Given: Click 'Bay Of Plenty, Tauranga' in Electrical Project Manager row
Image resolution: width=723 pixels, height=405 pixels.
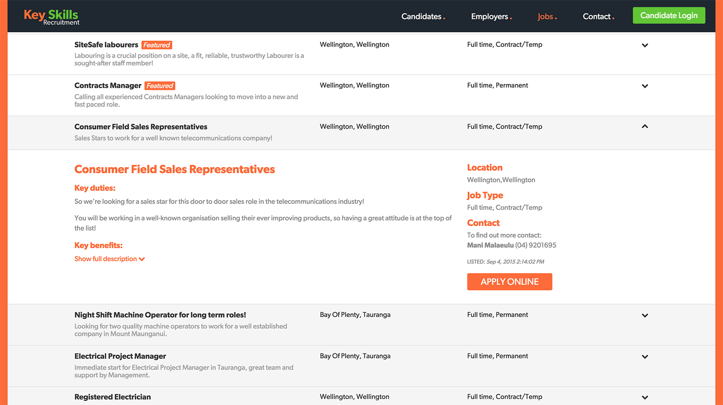Looking at the screenshot, I should [x=355, y=356].
